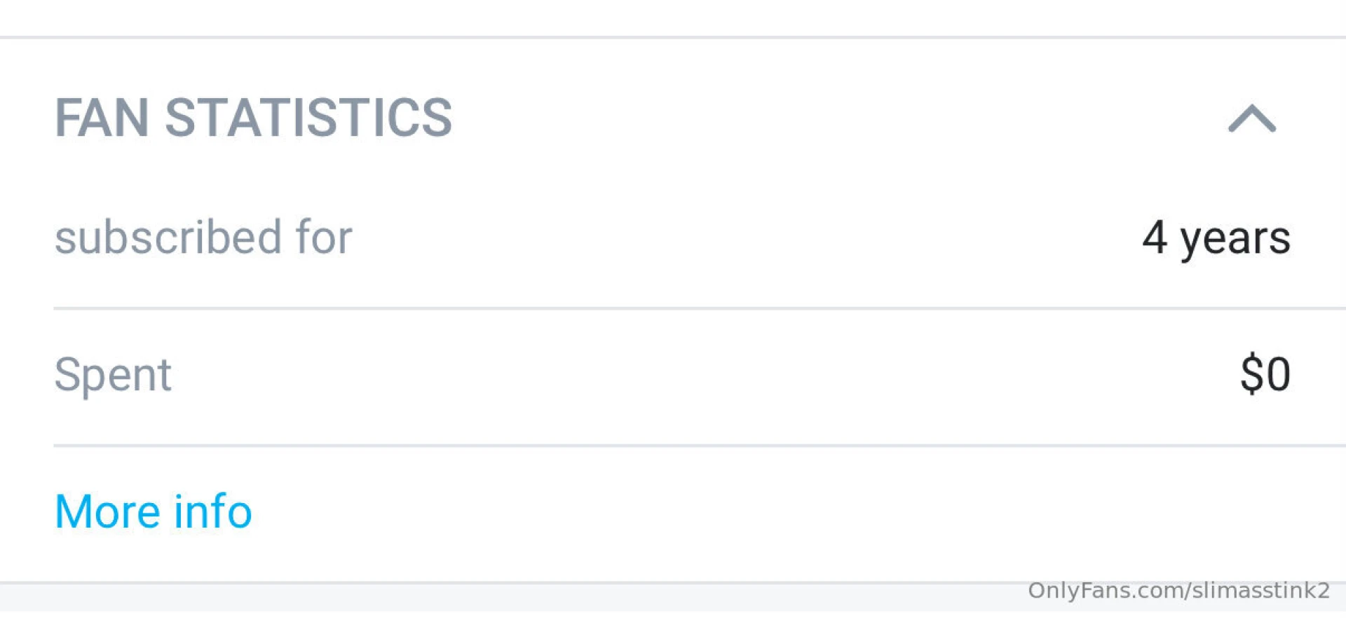Click the OnlyFans.com/slimasstink2 watermark text
This screenshot has height=618, width=1346.
(1178, 591)
